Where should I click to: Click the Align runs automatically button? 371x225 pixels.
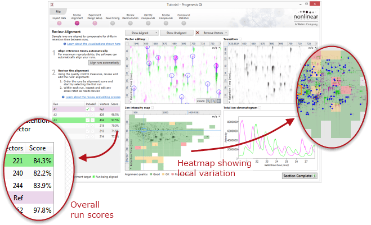tap(104, 63)
